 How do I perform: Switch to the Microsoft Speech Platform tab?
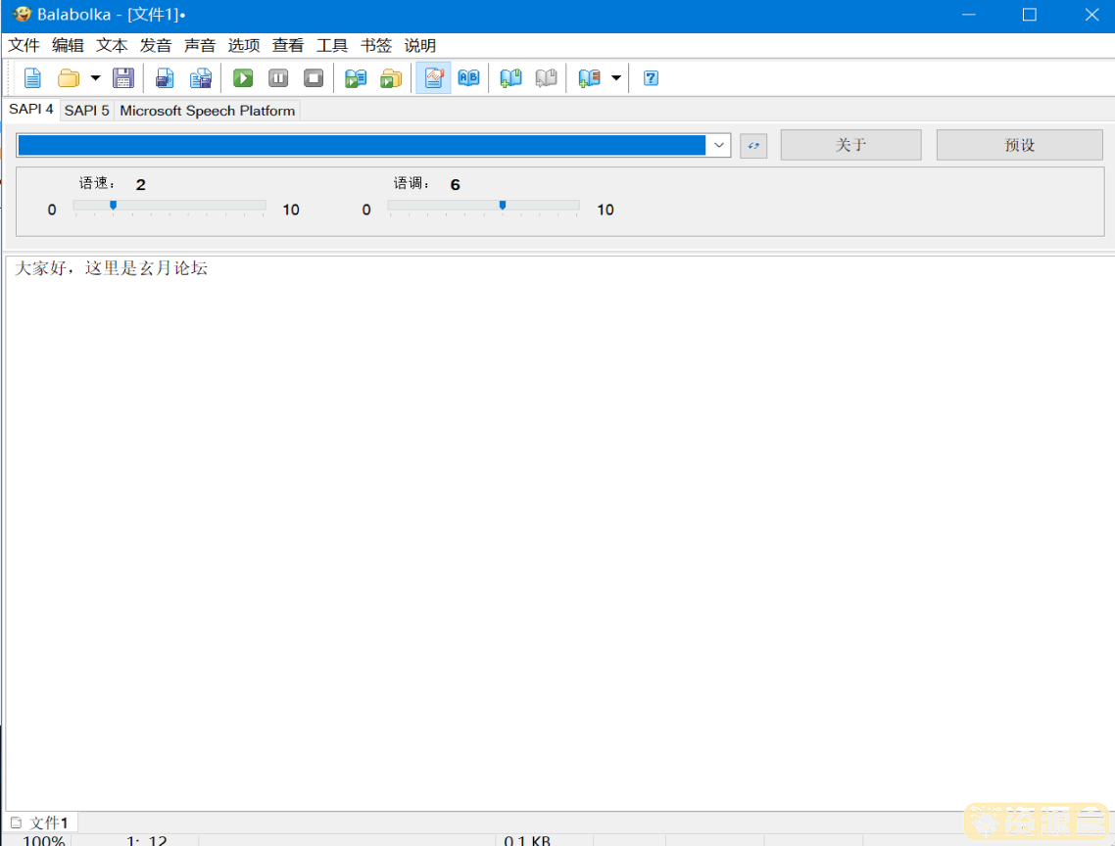tap(207, 111)
